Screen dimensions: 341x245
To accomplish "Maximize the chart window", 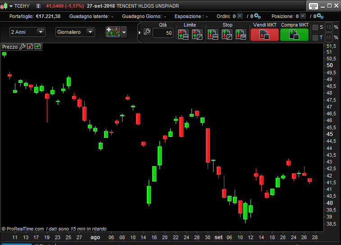I will pyautogui.click(x=329, y=6).
